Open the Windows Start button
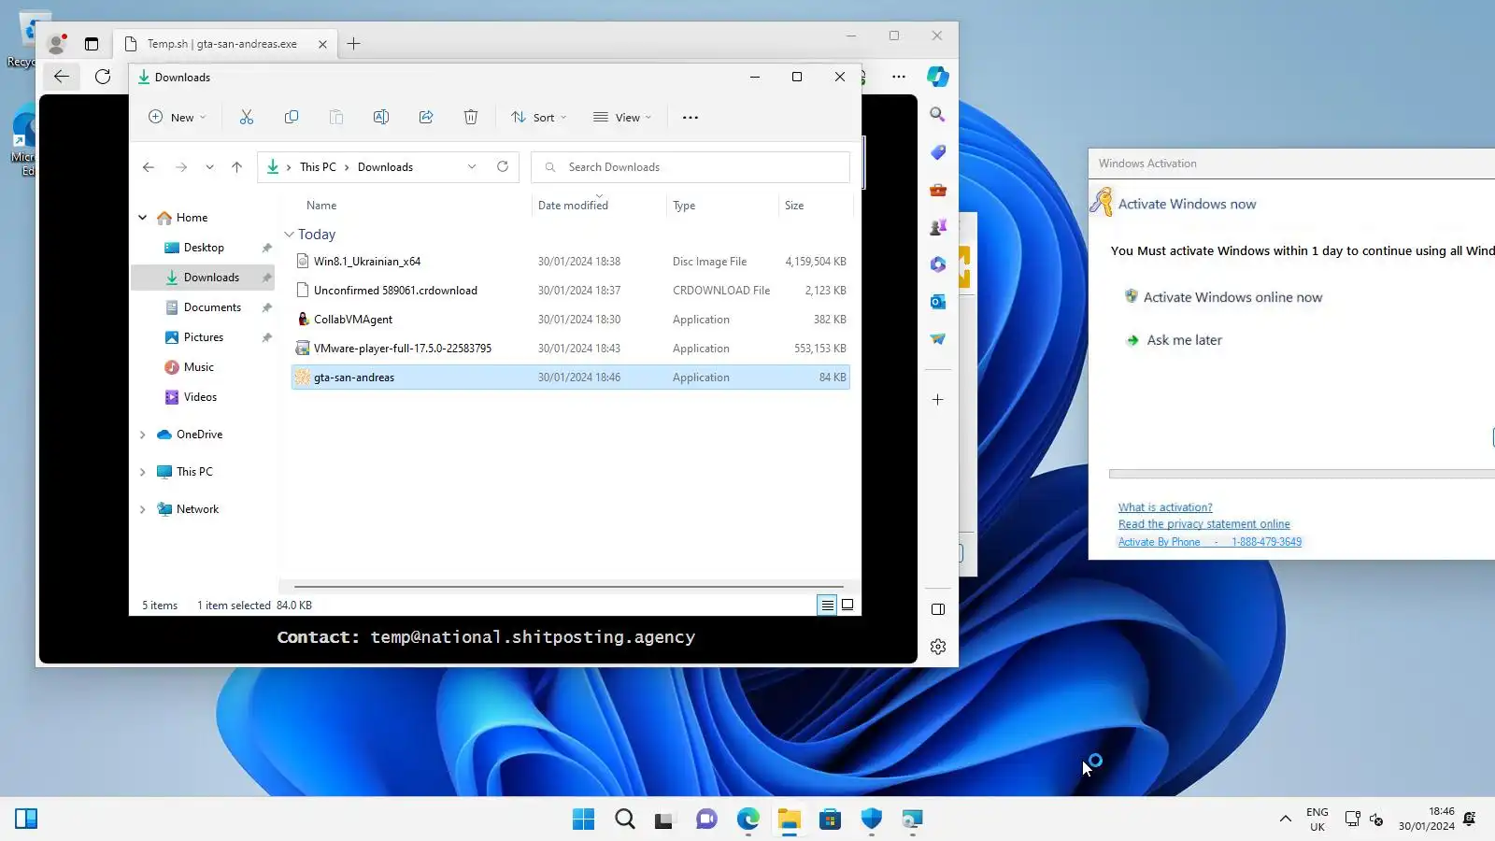1495x841 pixels. pos(583,820)
